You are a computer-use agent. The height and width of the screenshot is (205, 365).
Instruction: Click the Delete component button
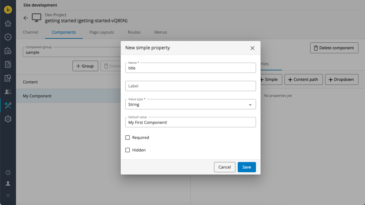coord(334,48)
